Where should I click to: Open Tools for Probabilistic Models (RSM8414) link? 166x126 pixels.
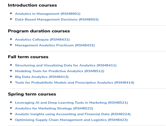point(75,82)
